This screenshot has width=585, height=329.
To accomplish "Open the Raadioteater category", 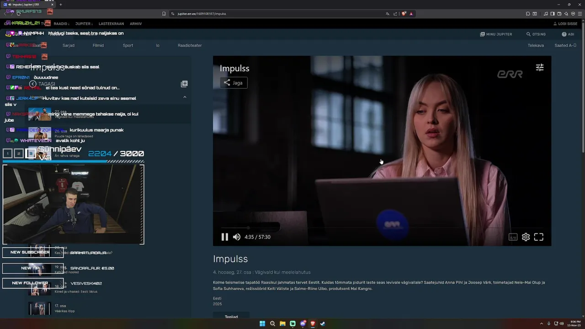I will (190, 46).
